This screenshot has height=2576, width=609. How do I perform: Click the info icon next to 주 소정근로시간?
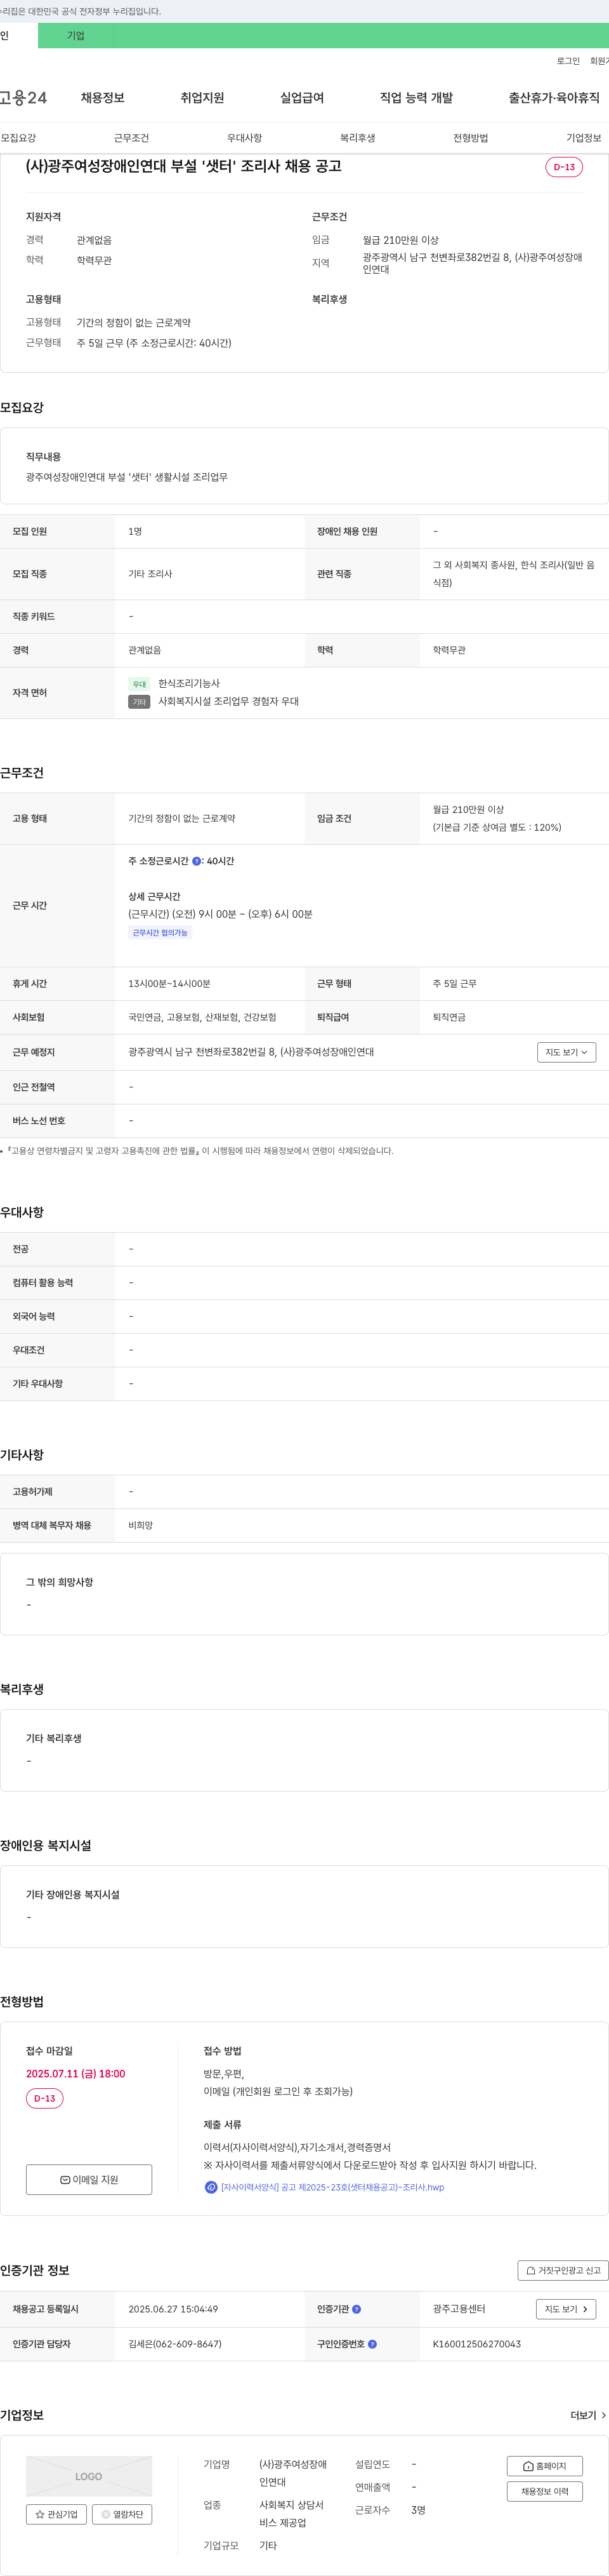(197, 861)
